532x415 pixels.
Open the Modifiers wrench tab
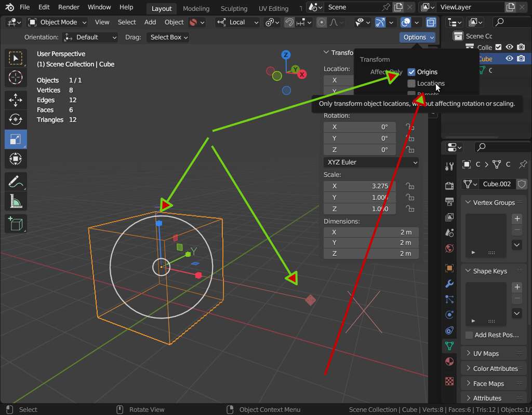[x=449, y=284]
